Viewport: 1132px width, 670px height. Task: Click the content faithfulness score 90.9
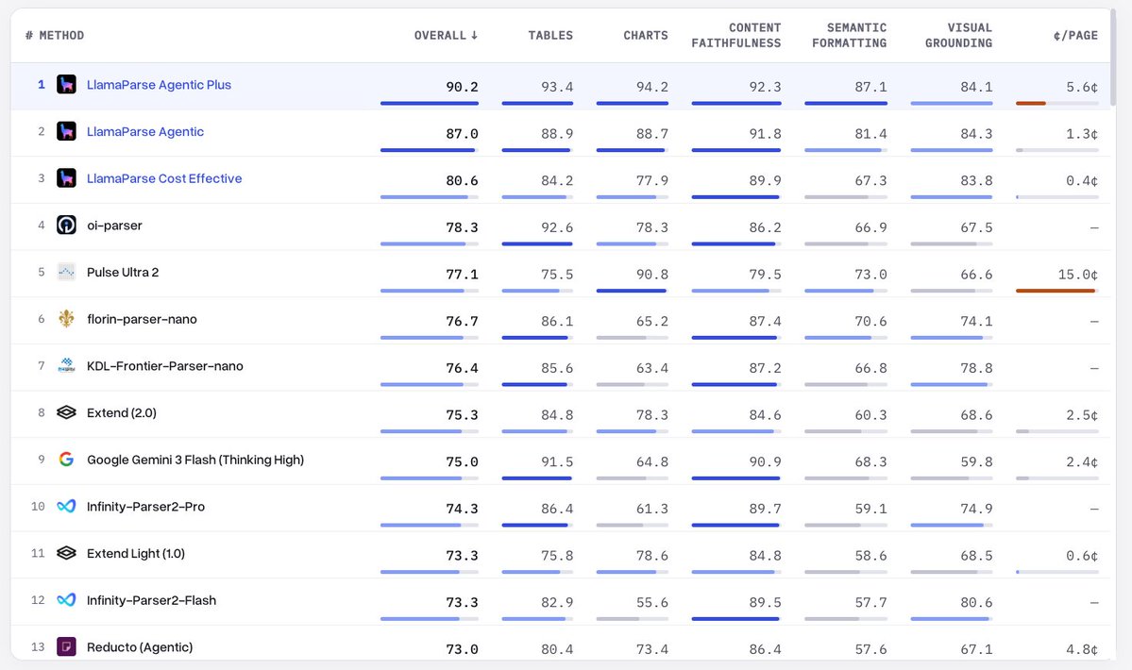[765, 461]
